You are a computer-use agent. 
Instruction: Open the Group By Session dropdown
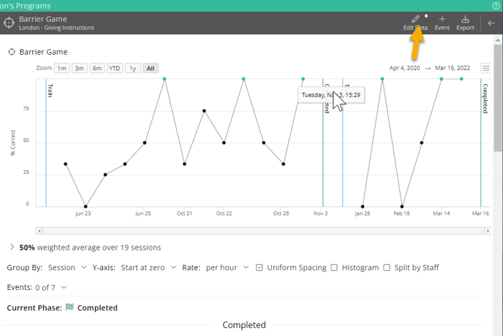[x=67, y=268]
